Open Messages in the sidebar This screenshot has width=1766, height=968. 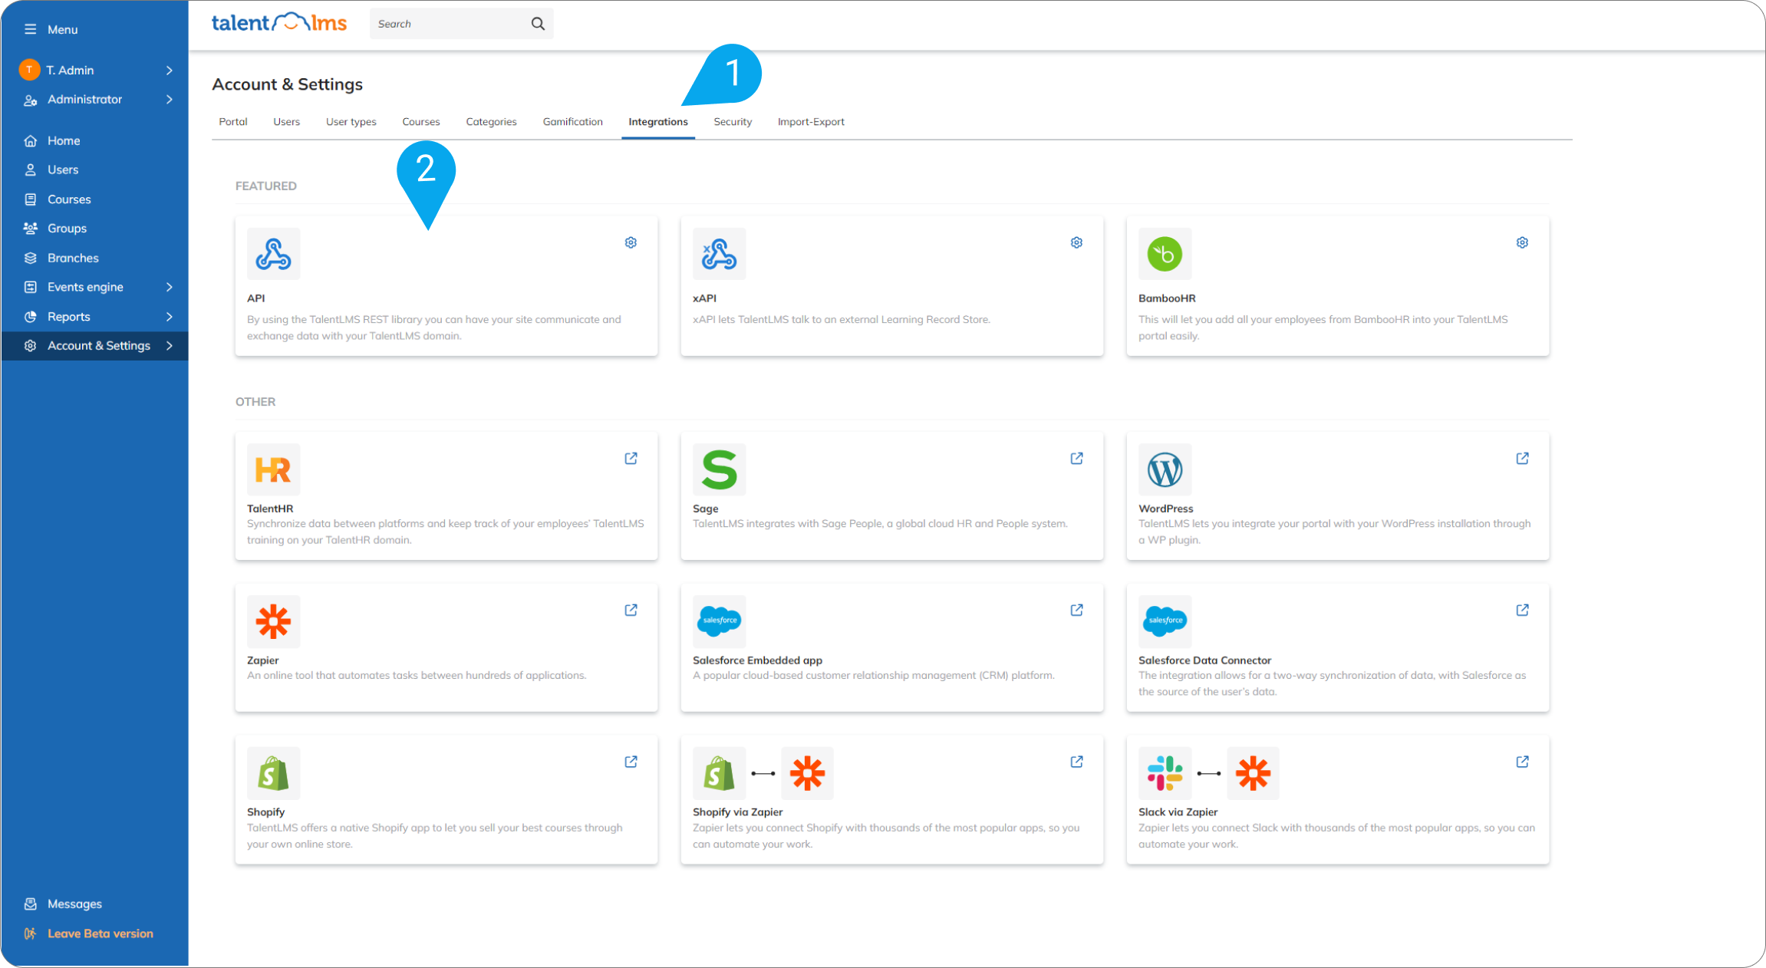[x=74, y=904]
